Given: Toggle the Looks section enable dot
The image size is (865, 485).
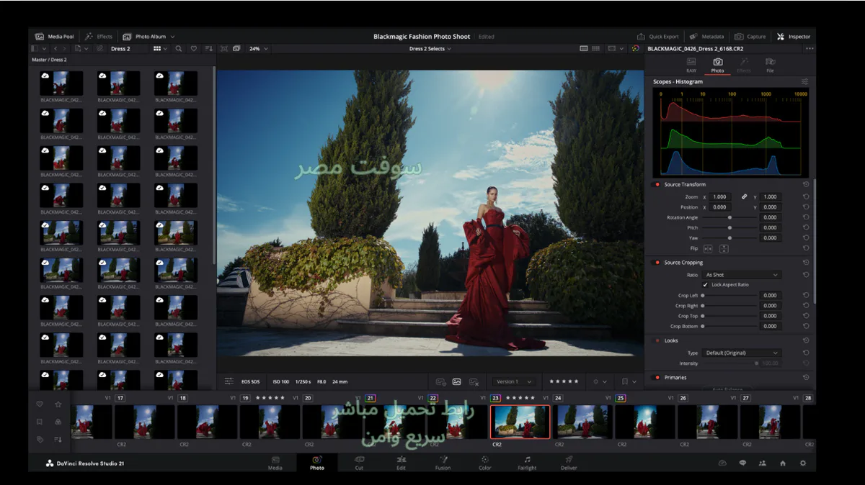Looking at the screenshot, I should click(x=657, y=340).
